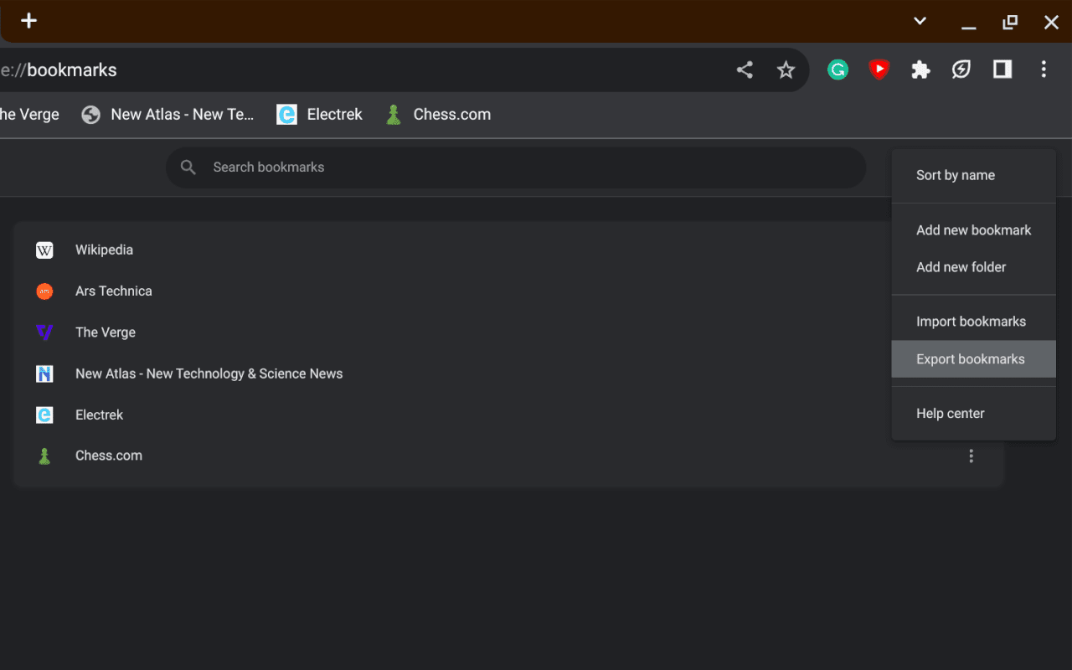Choose Add new bookmark
This screenshot has height=670, width=1072.
click(x=973, y=230)
